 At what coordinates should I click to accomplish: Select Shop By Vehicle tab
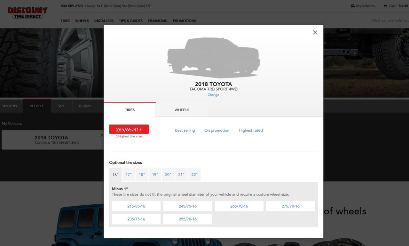37,106
